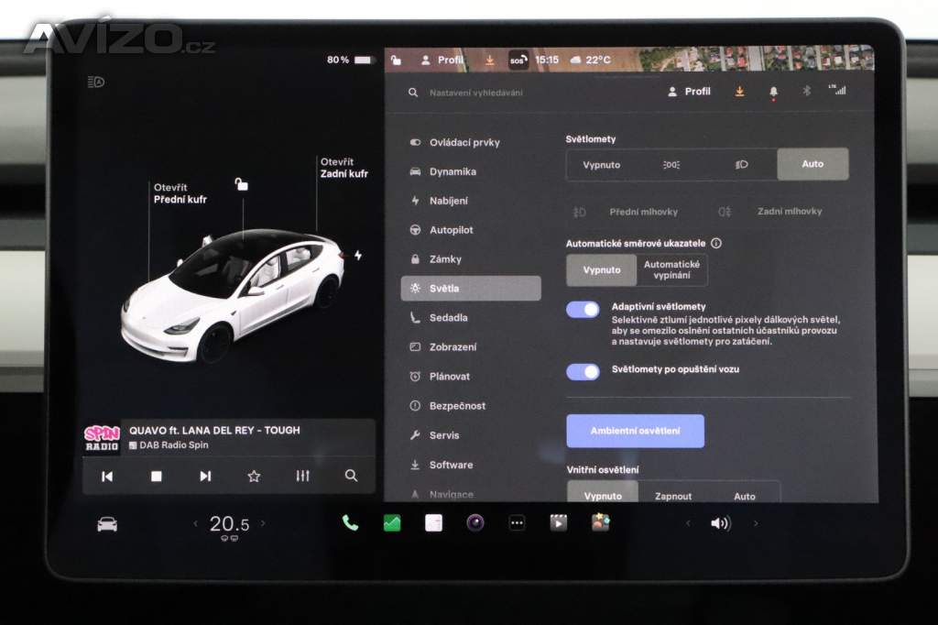Viewport: 938px width, 625px height.
Task: Increase temperature with right arrow
Action: click(x=263, y=523)
